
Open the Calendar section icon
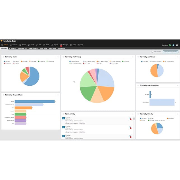coord(11,45)
